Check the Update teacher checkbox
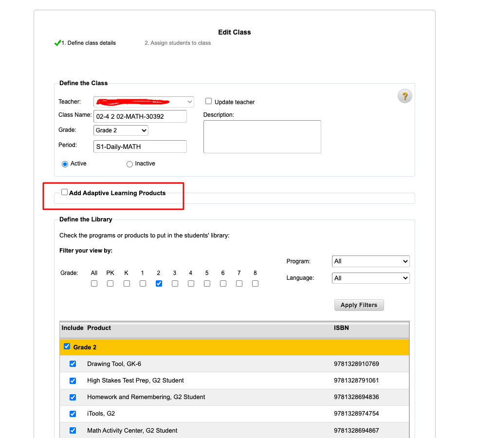The image size is (477, 438). [208, 101]
